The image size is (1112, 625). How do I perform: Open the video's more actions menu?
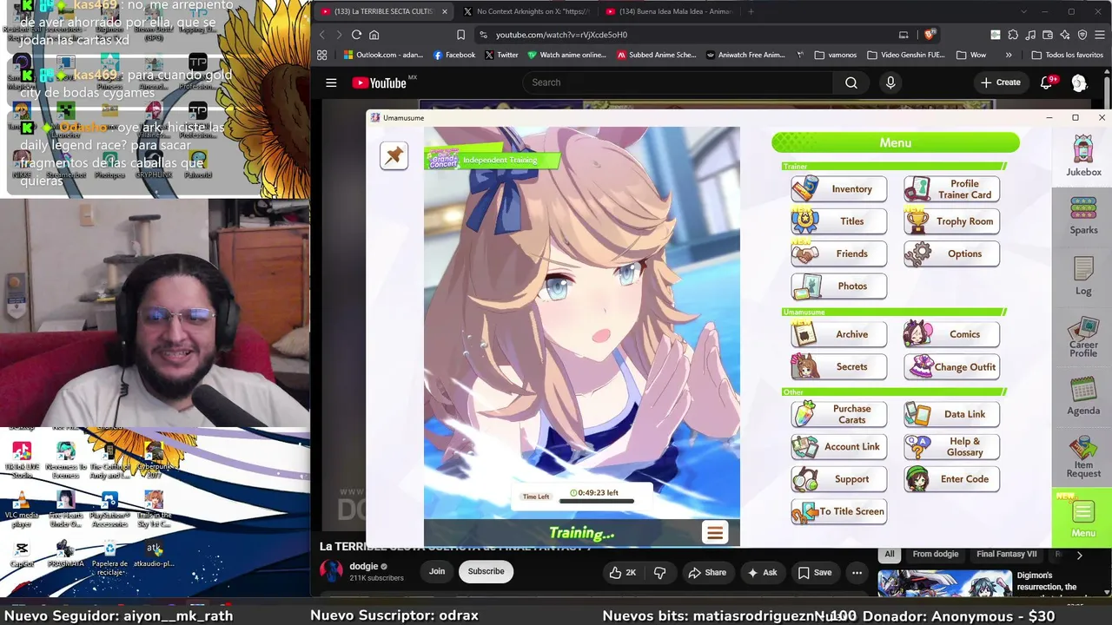[857, 572]
